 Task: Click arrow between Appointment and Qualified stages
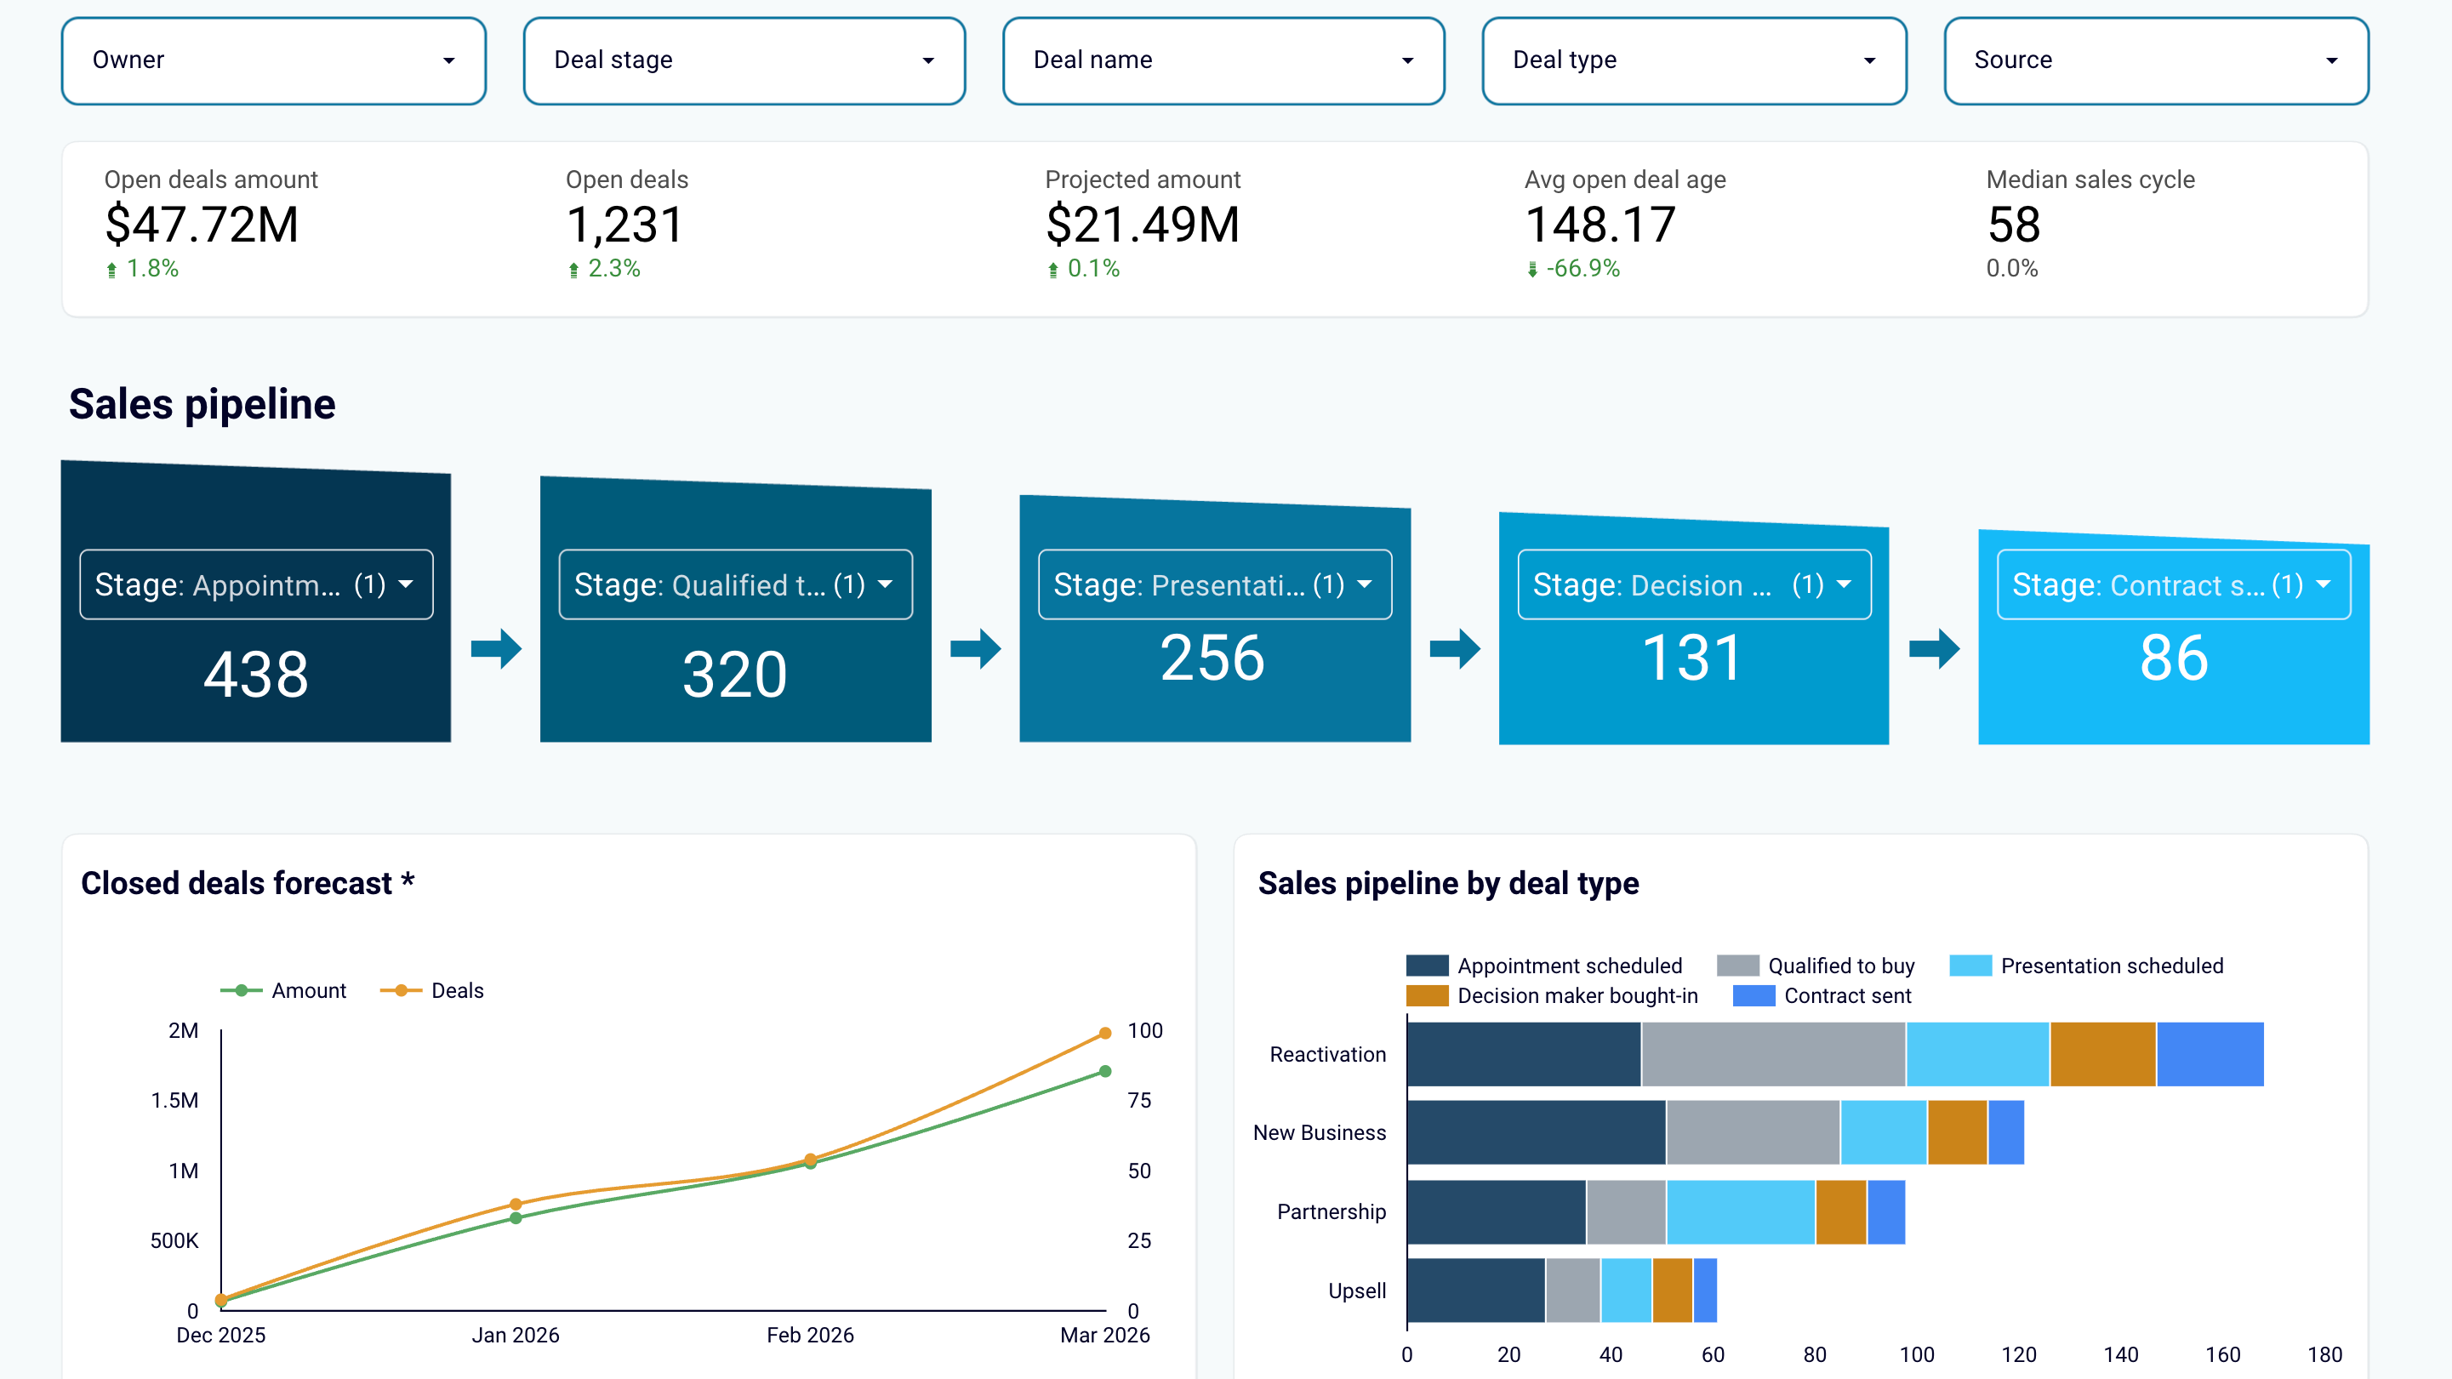[x=496, y=649]
